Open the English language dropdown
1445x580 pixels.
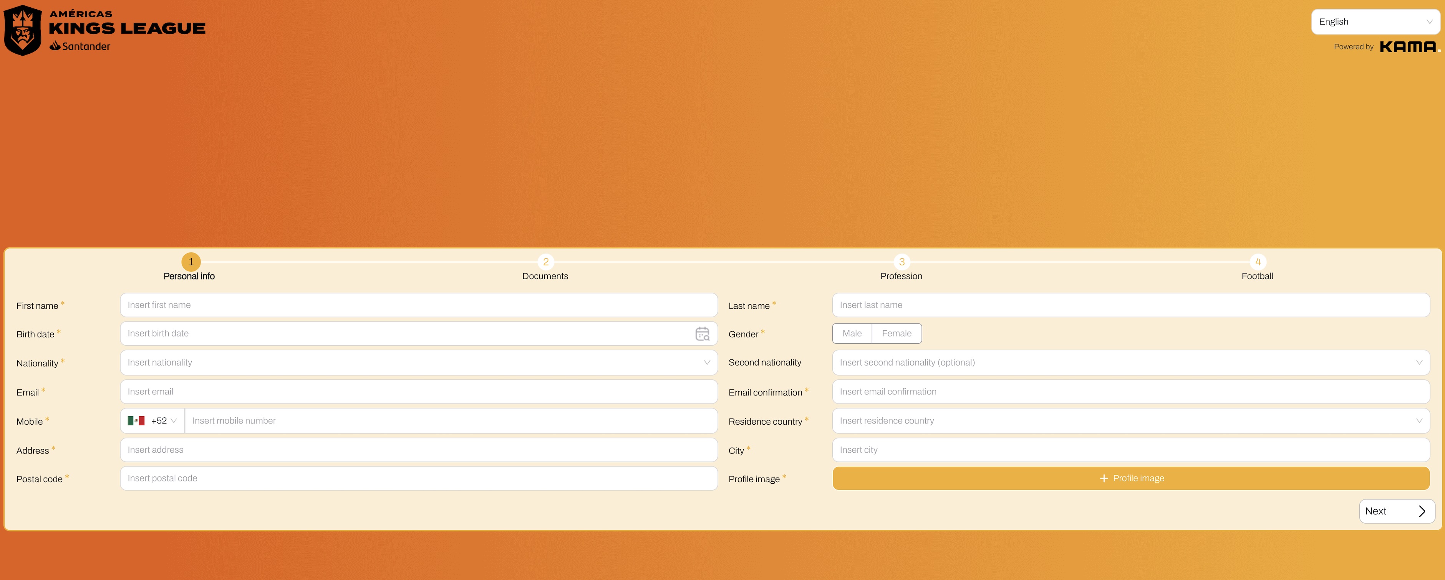(x=1375, y=22)
